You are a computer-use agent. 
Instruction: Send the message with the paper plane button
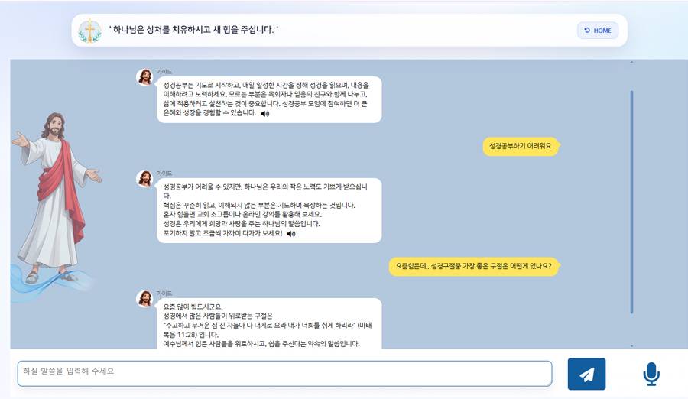click(586, 374)
